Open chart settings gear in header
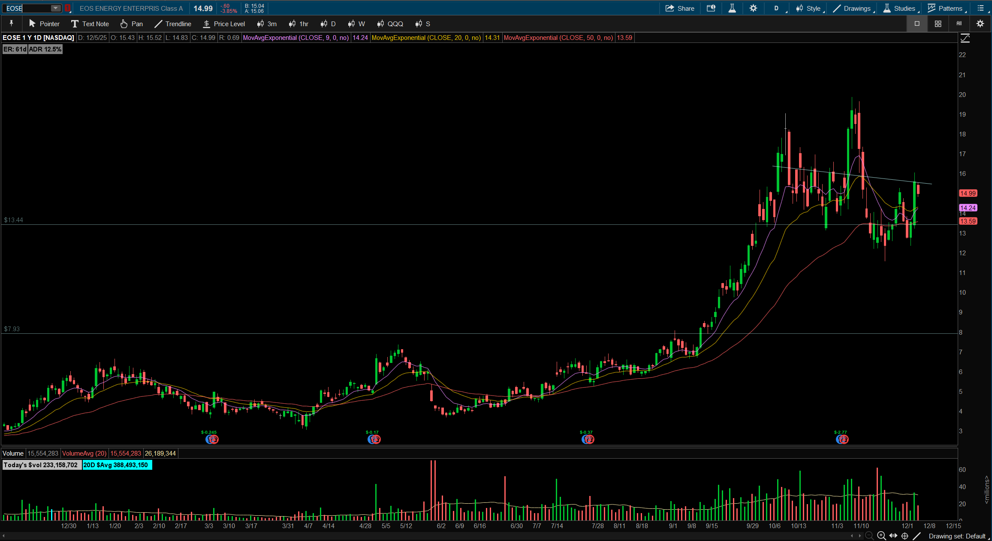 (x=753, y=8)
